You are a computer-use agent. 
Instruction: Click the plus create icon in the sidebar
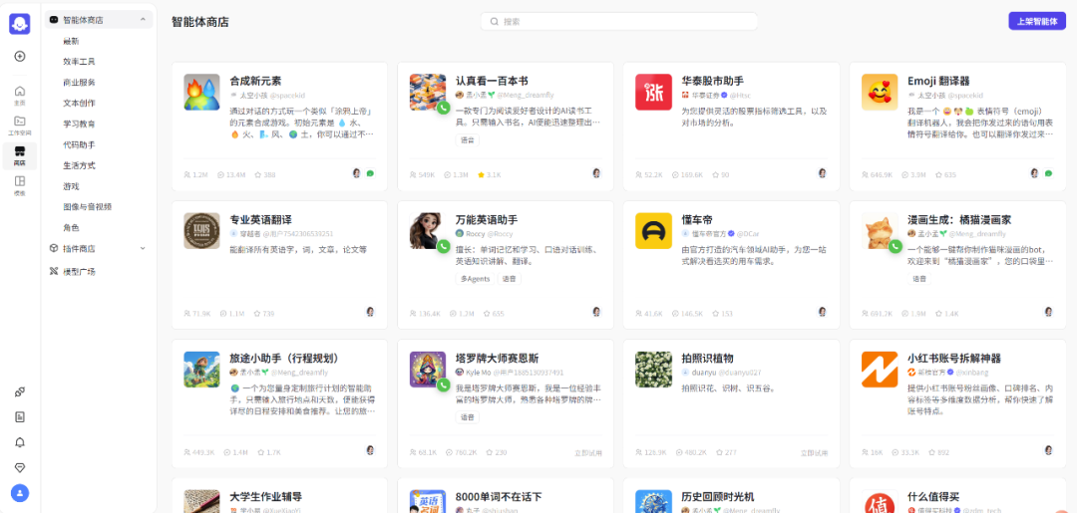(x=20, y=56)
